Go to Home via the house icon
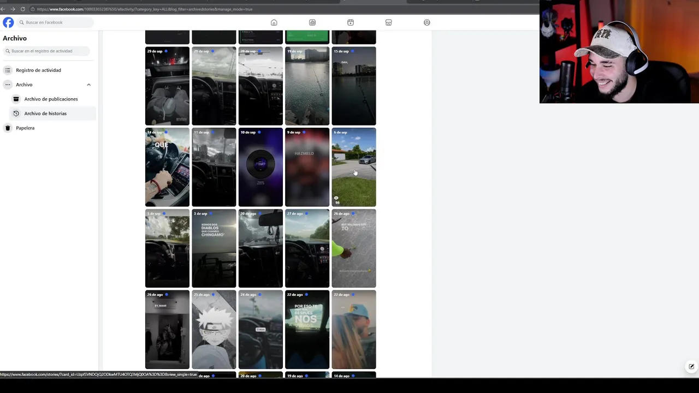The image size is (699, 393). [x=274, y=22]
